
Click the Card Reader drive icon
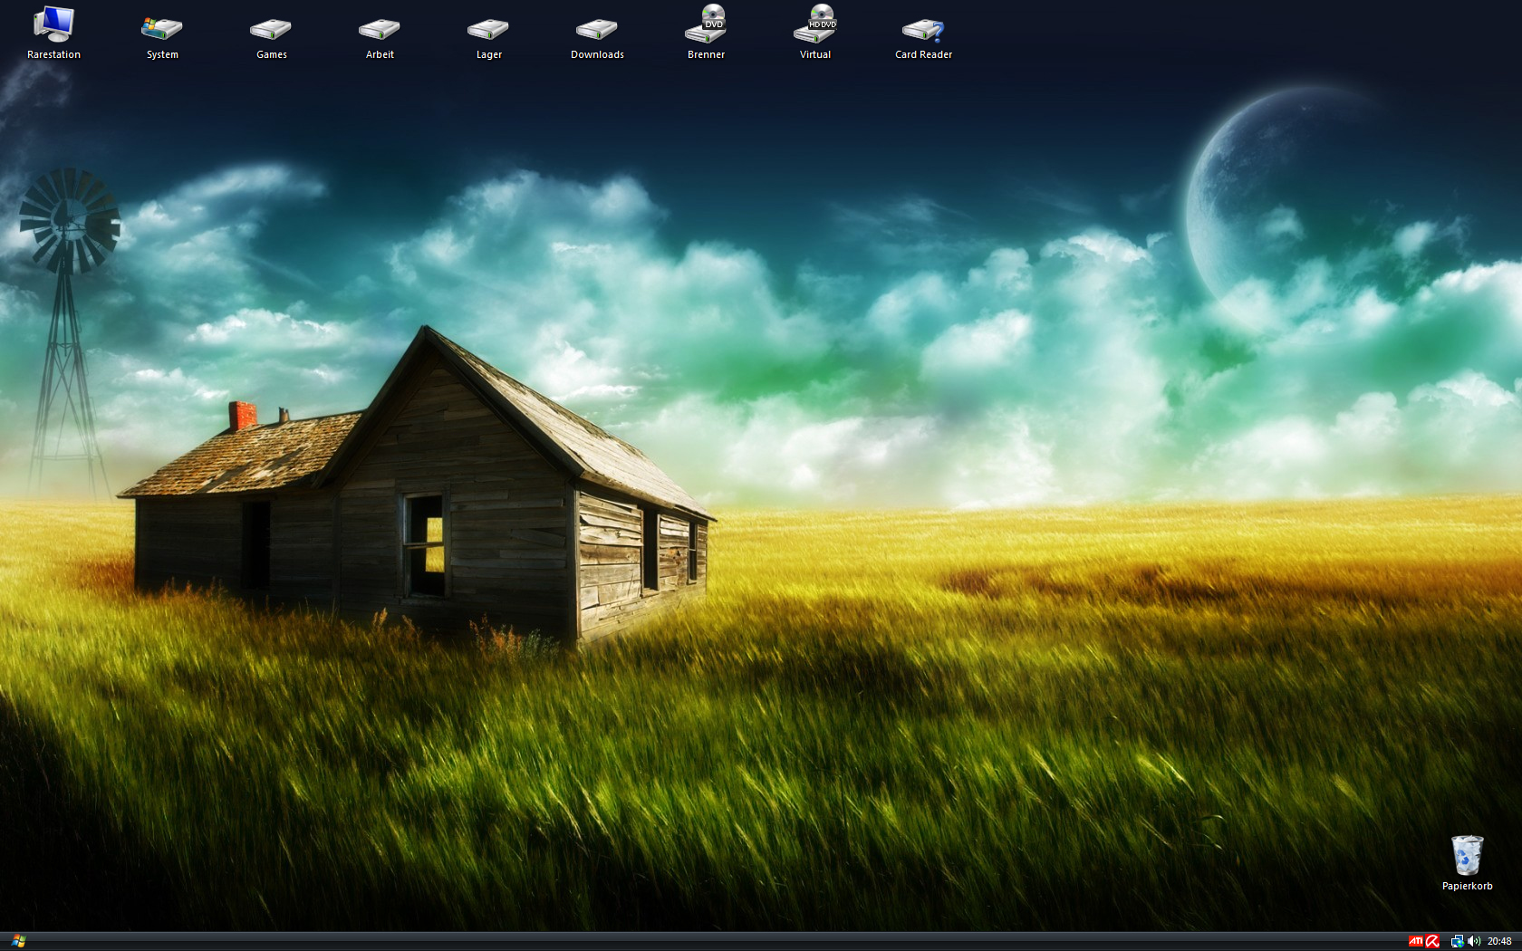[923, 29]
